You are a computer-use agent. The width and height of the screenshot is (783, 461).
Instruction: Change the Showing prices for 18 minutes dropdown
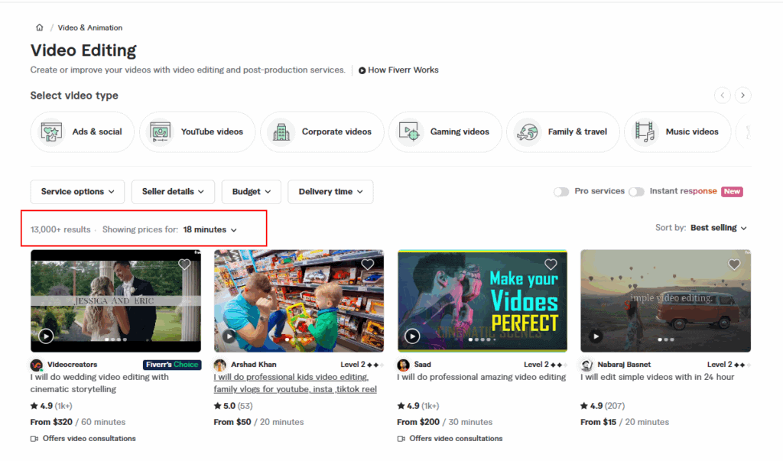click(207, 229)
